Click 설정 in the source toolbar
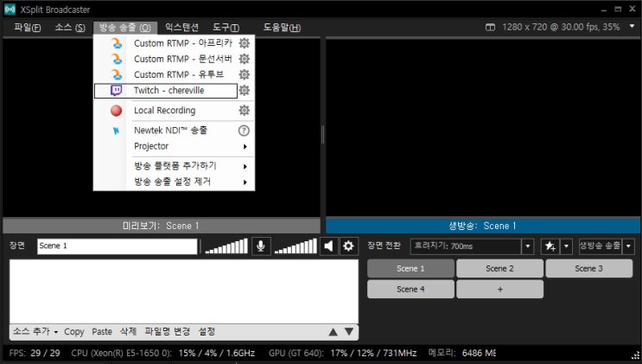This screenshot has width=642, height=364. (x=207, y=332)
